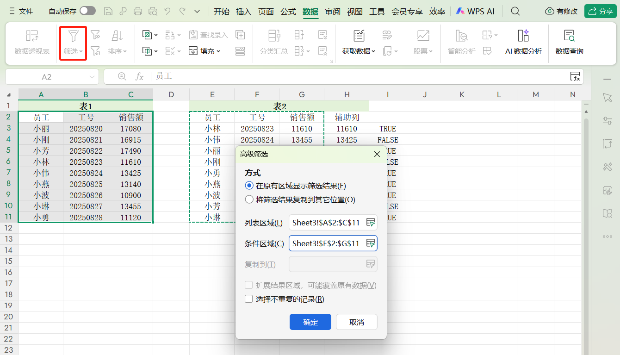Select column D header
The height and width of the screenshot is (355, 620).
pos(171,94)
